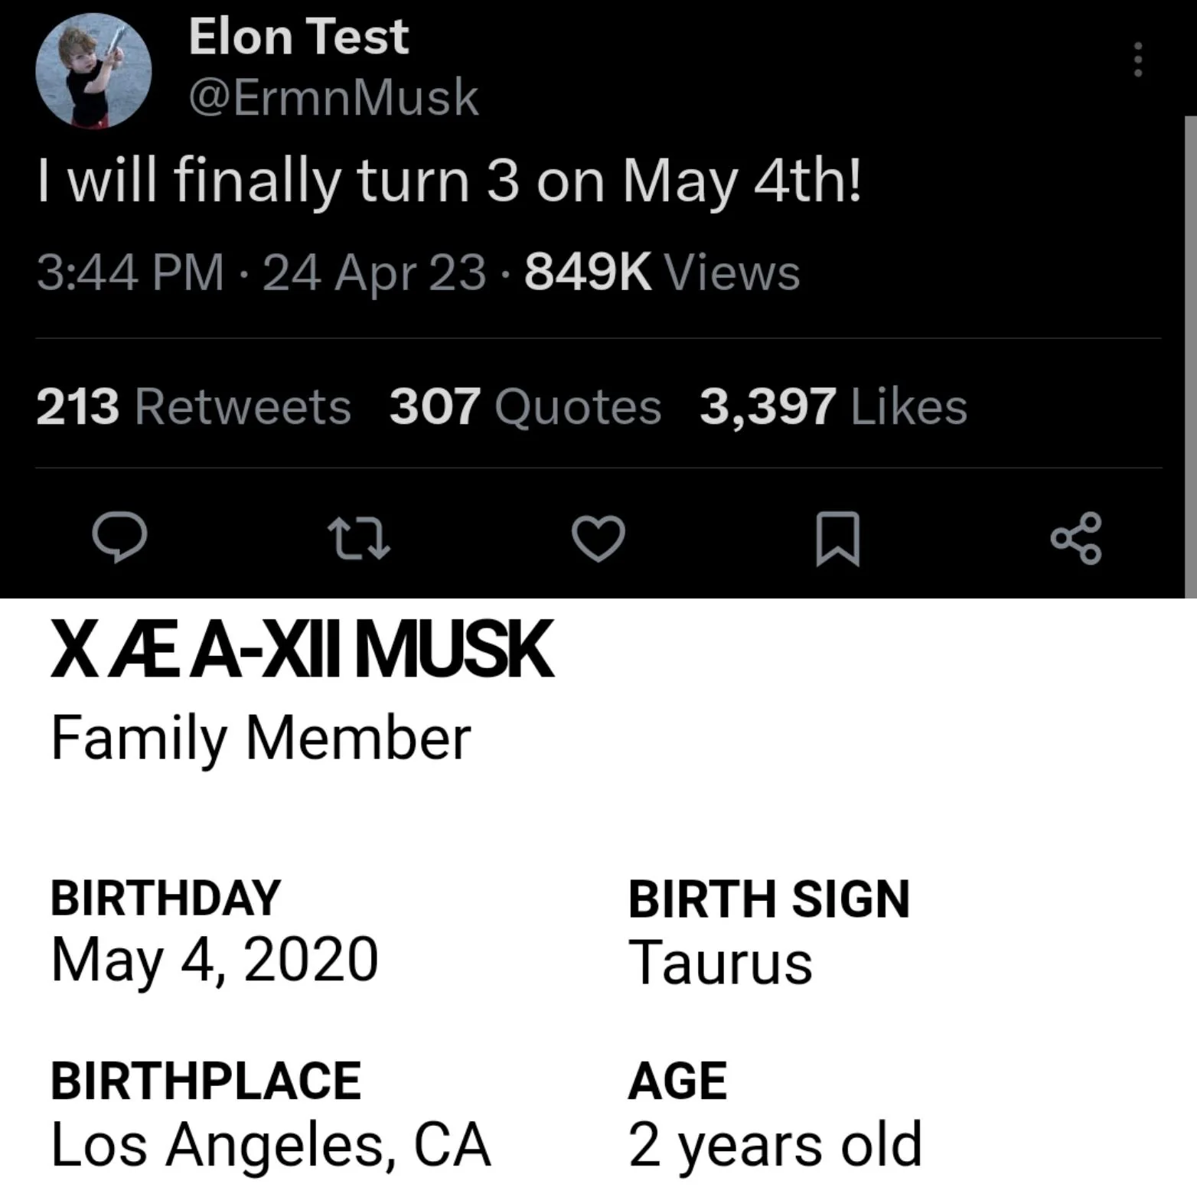Click the X Æ A-XII MUSK heading

click(302, 651)
